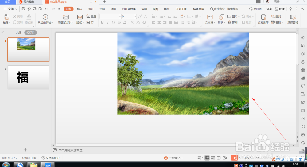Select the Slides (幻灯片) panel view pill
Viewport: 307px width, 167px height.
(30, 33)
